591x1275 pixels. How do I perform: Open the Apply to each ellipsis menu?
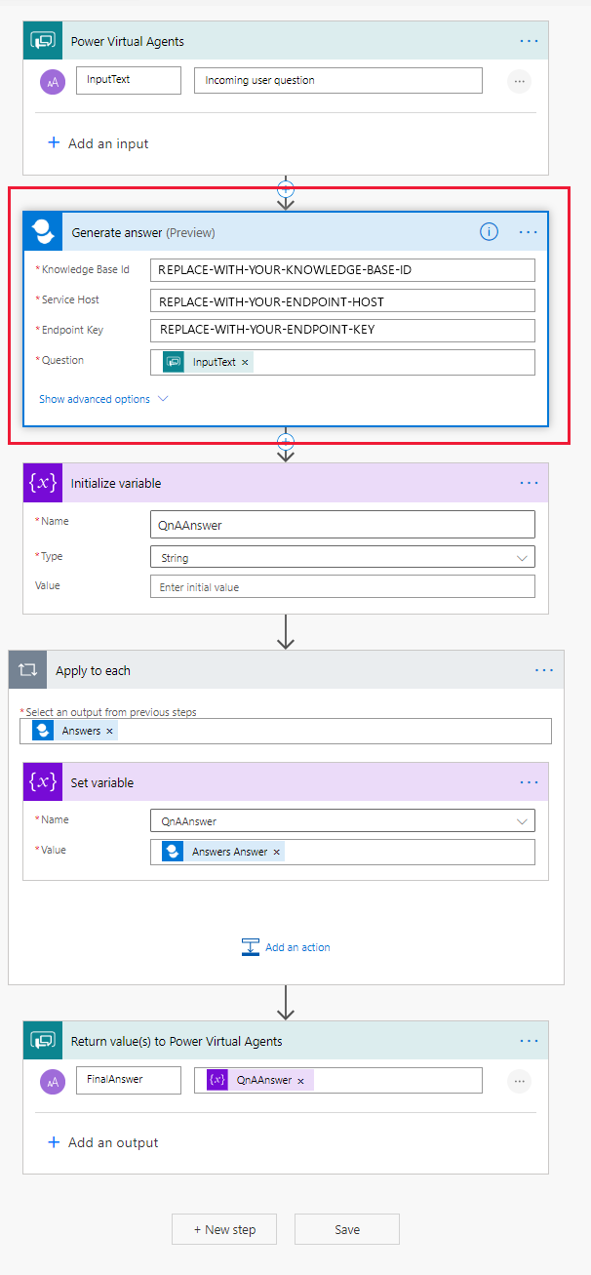click(544, 670)
